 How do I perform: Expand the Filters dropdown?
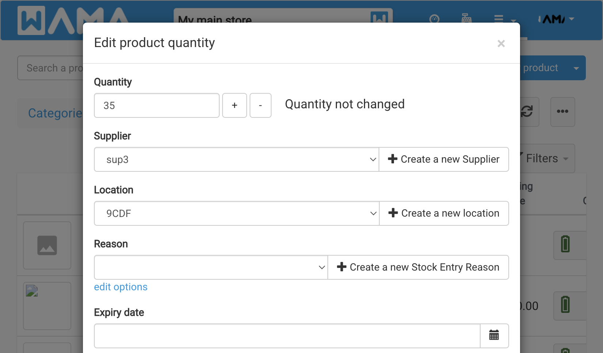click(547, 159)
